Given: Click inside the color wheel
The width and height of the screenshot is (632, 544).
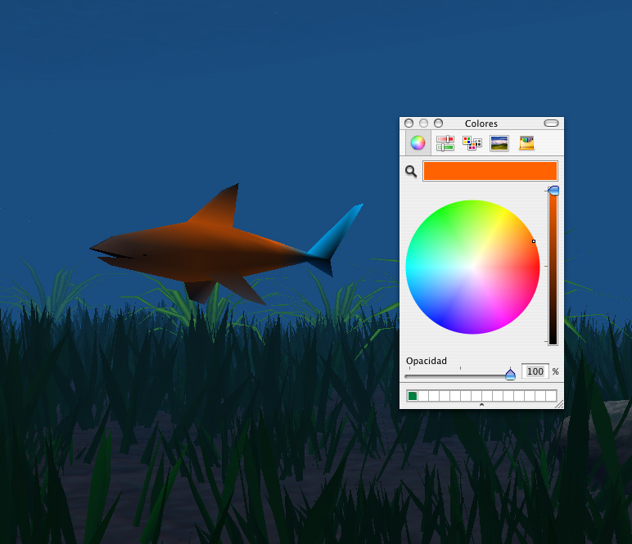Looking at the screenshot, I should pyautogui.click(x=472, y=267).
